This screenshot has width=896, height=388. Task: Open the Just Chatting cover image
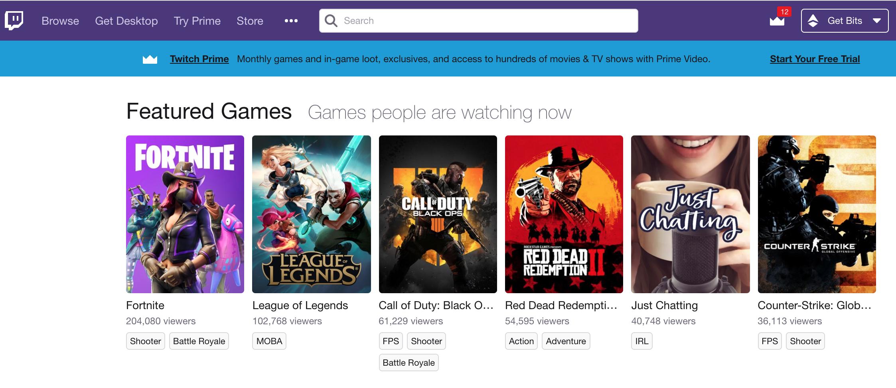(x=691, y=214)
